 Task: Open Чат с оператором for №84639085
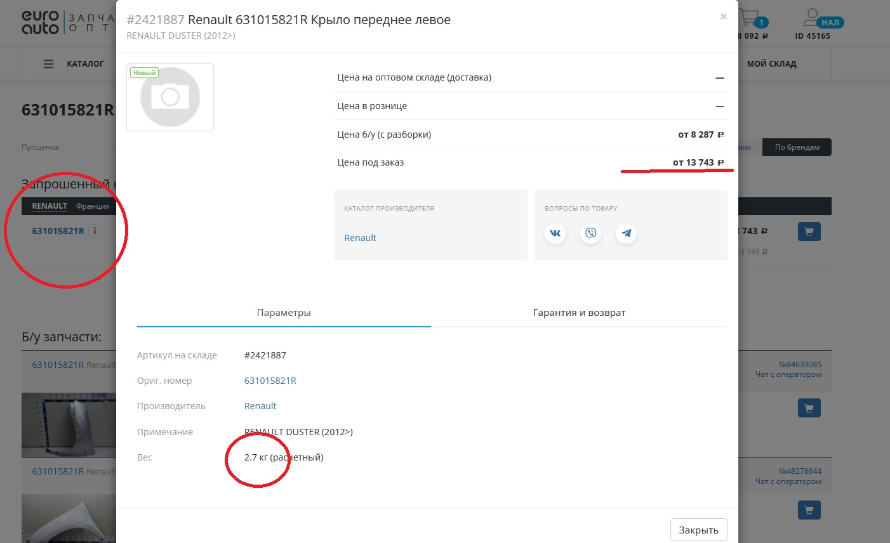click(x=788, y=374)
